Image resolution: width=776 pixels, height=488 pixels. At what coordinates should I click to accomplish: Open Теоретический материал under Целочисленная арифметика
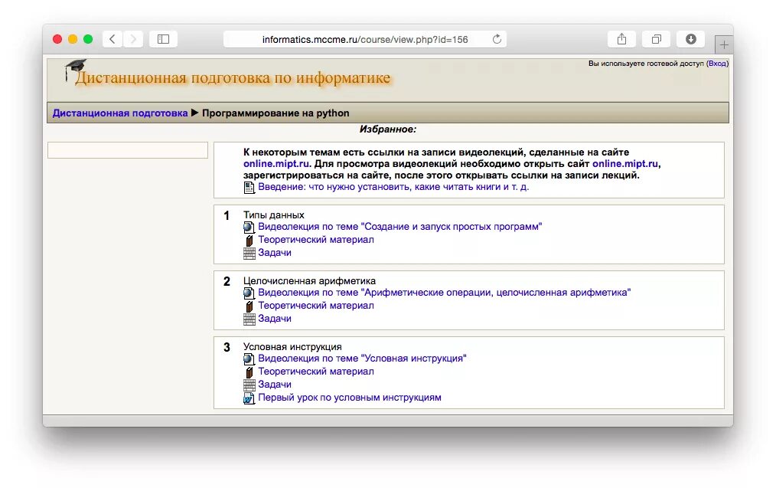point(316,305)
